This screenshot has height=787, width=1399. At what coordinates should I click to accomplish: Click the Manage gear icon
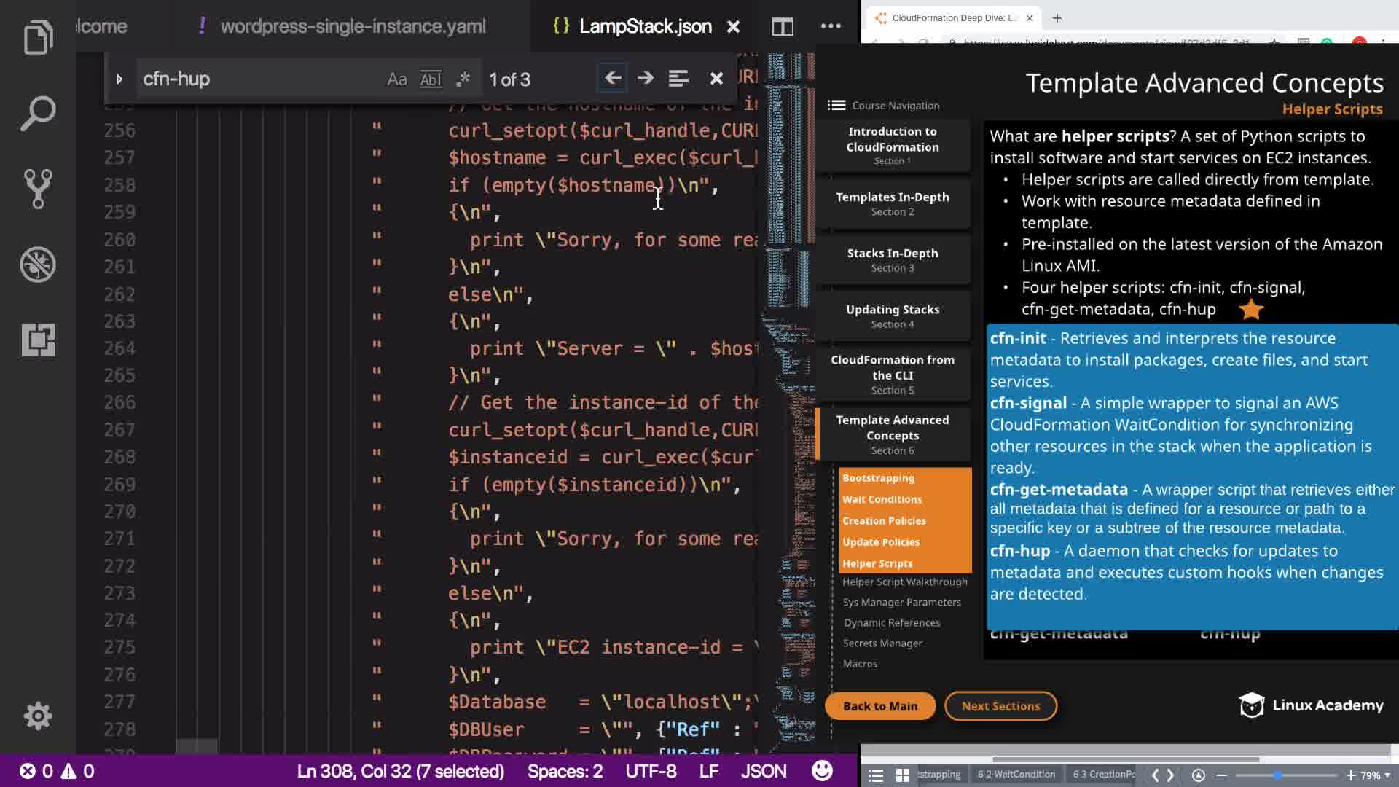click(38, 716)
